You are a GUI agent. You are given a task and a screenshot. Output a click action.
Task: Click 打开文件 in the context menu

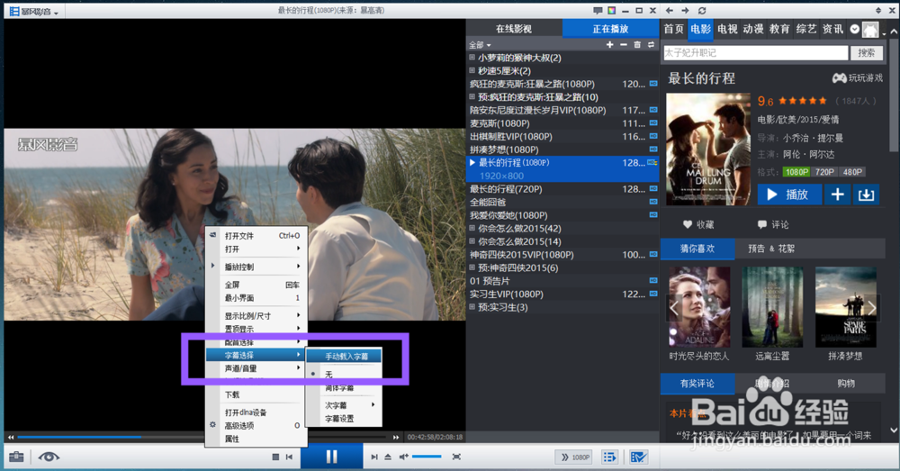coord(256,236)
